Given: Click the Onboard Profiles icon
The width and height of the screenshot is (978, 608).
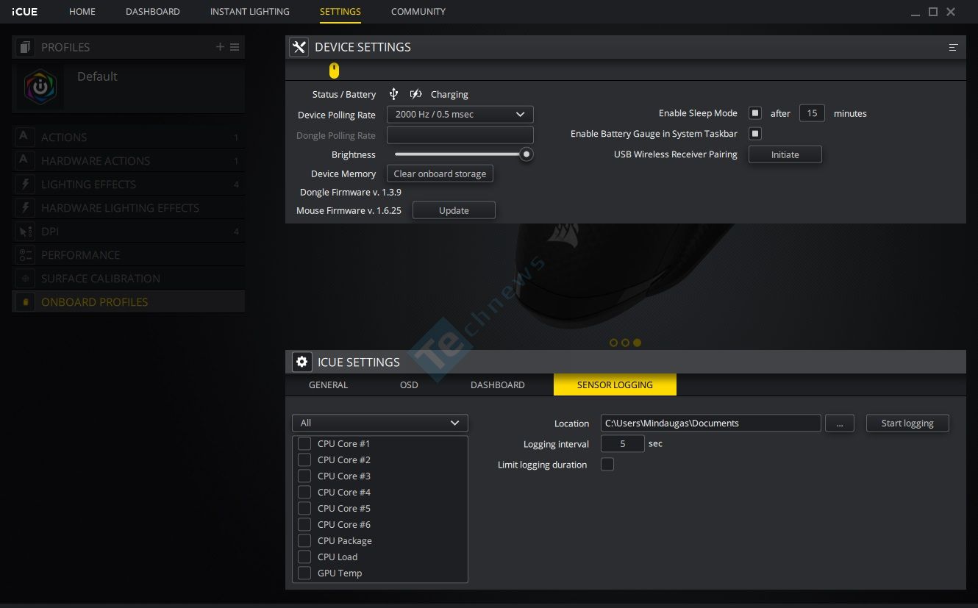Looking at the screenshot, I should (x=25, y=301).
